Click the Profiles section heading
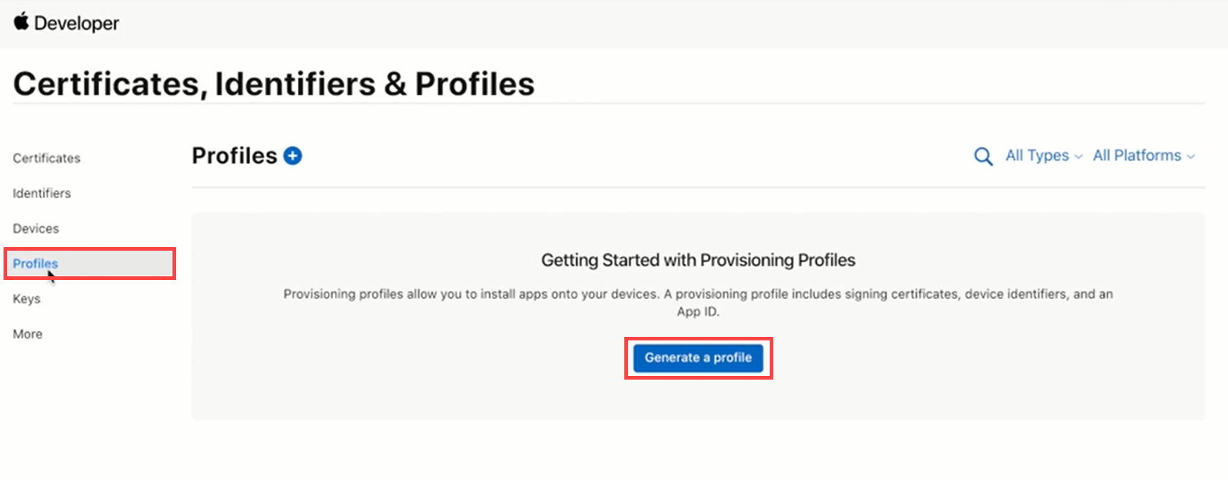 click(x=234, y=156)
